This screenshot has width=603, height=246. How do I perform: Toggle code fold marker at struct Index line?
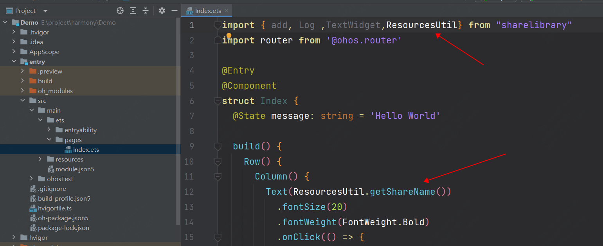coord(218,101)
